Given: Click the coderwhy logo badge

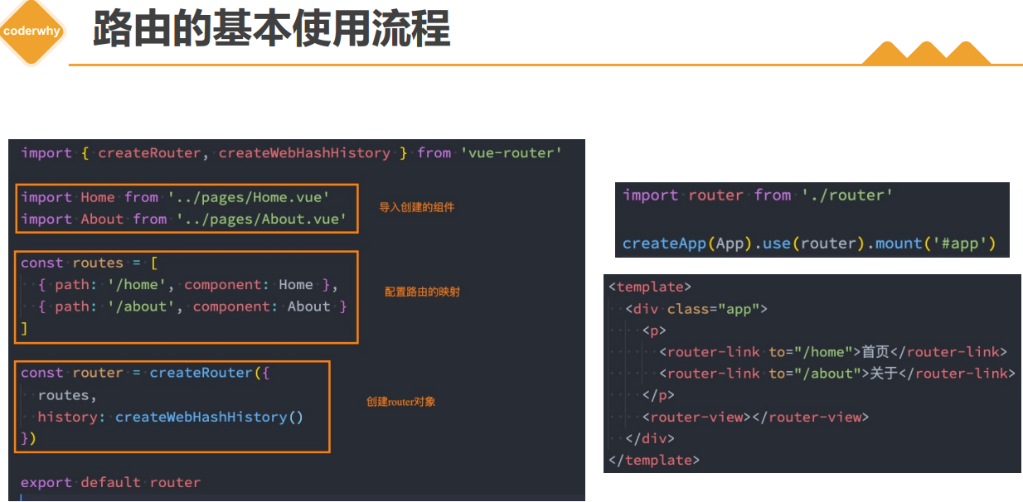Looking at the screenshot, I should (x=32, y=31).
